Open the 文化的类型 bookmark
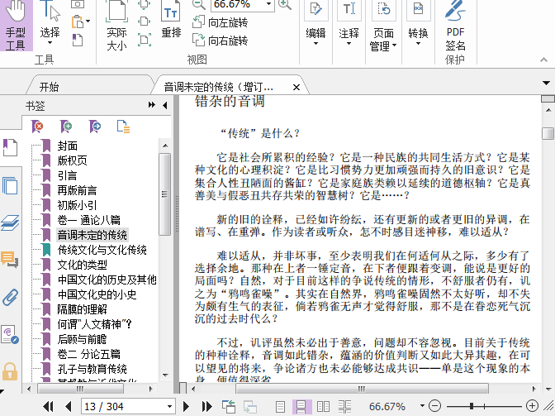Image resolution: width=555 pixels, height=416 pixels. (x=82, y=265)
